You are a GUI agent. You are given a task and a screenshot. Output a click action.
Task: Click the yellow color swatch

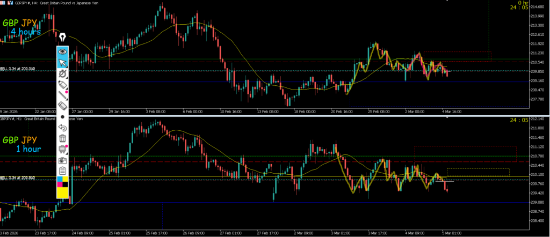(x=63, y=192)
